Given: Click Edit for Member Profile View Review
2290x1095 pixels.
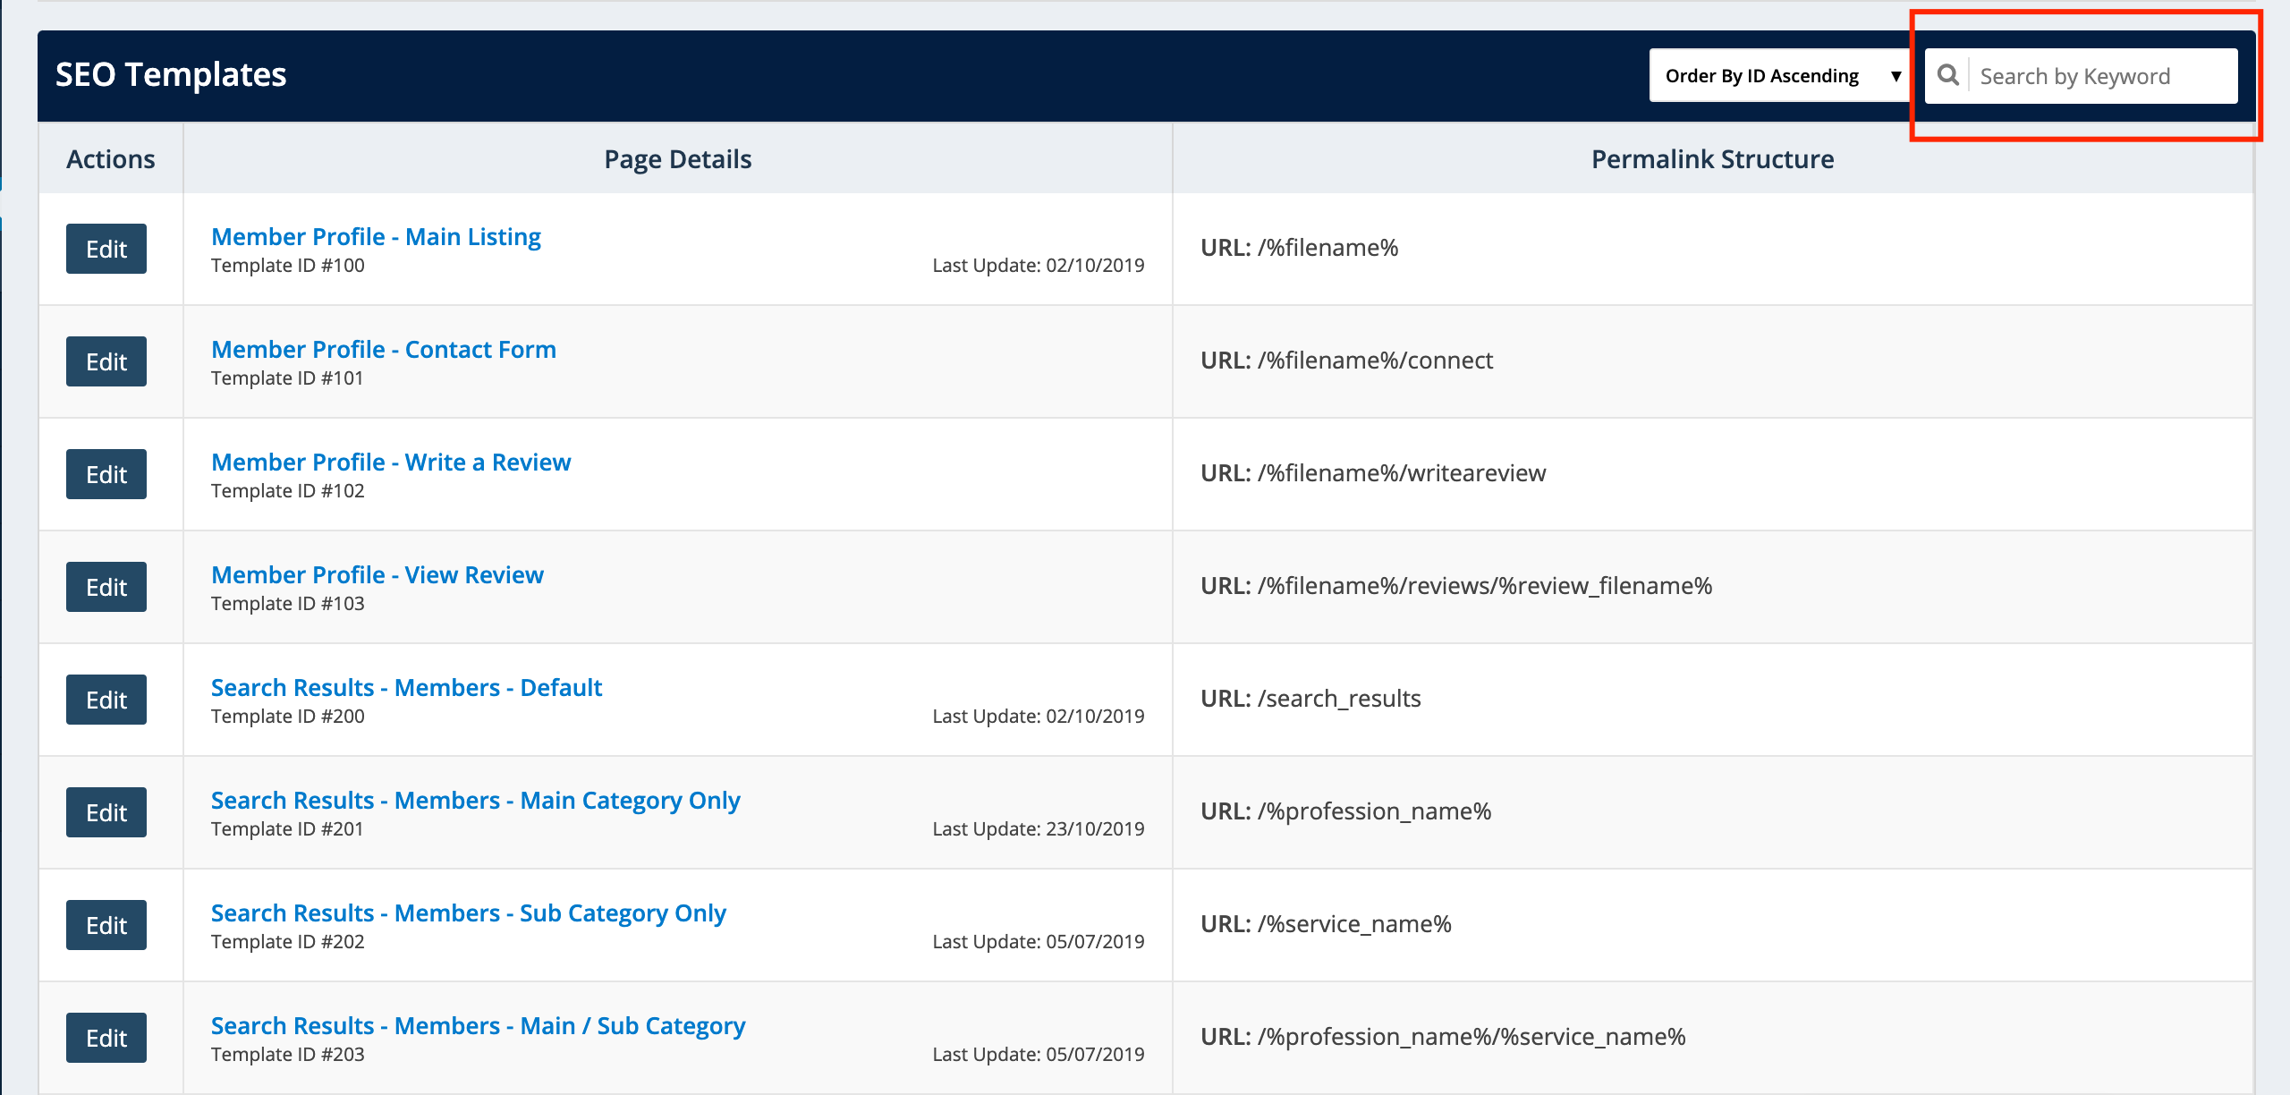Looking at the screenshot, I should (x=106, y=587).
